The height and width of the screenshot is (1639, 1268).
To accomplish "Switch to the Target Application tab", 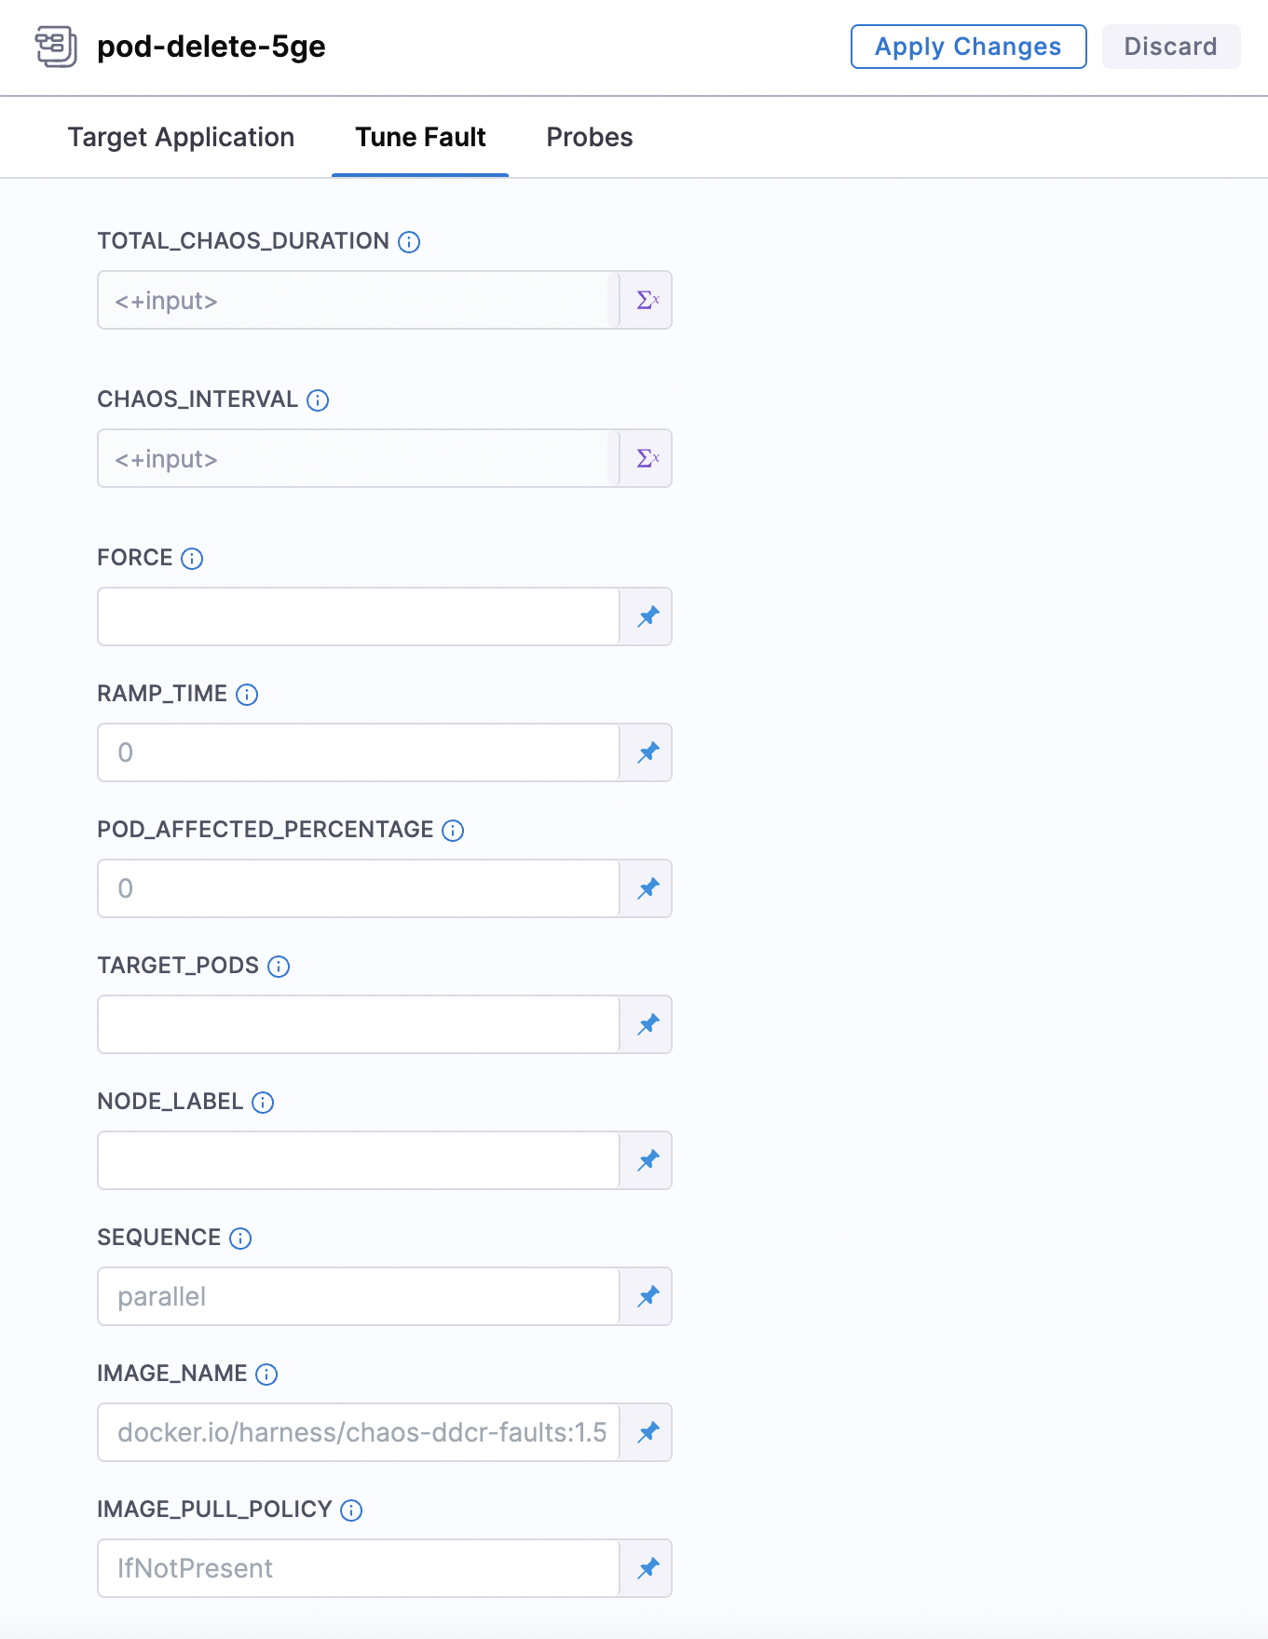I will pos(181,137).
